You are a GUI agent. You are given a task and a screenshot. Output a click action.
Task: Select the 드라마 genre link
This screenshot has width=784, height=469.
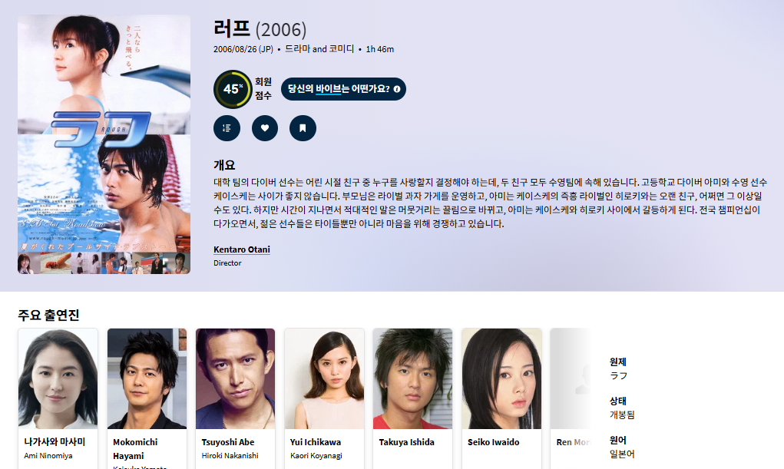click(297, 49)
